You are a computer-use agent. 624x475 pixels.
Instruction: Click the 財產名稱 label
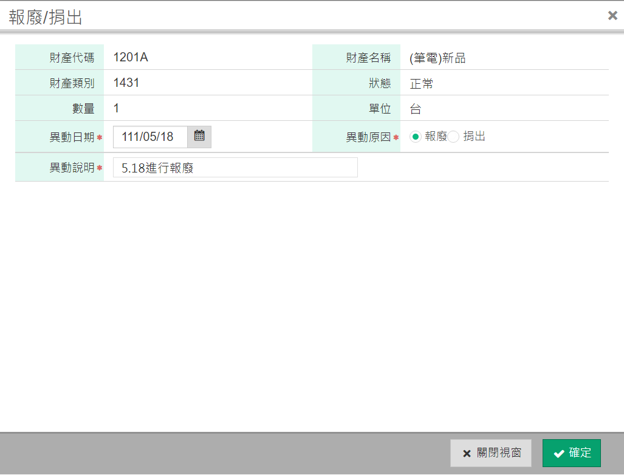(368, 58)
